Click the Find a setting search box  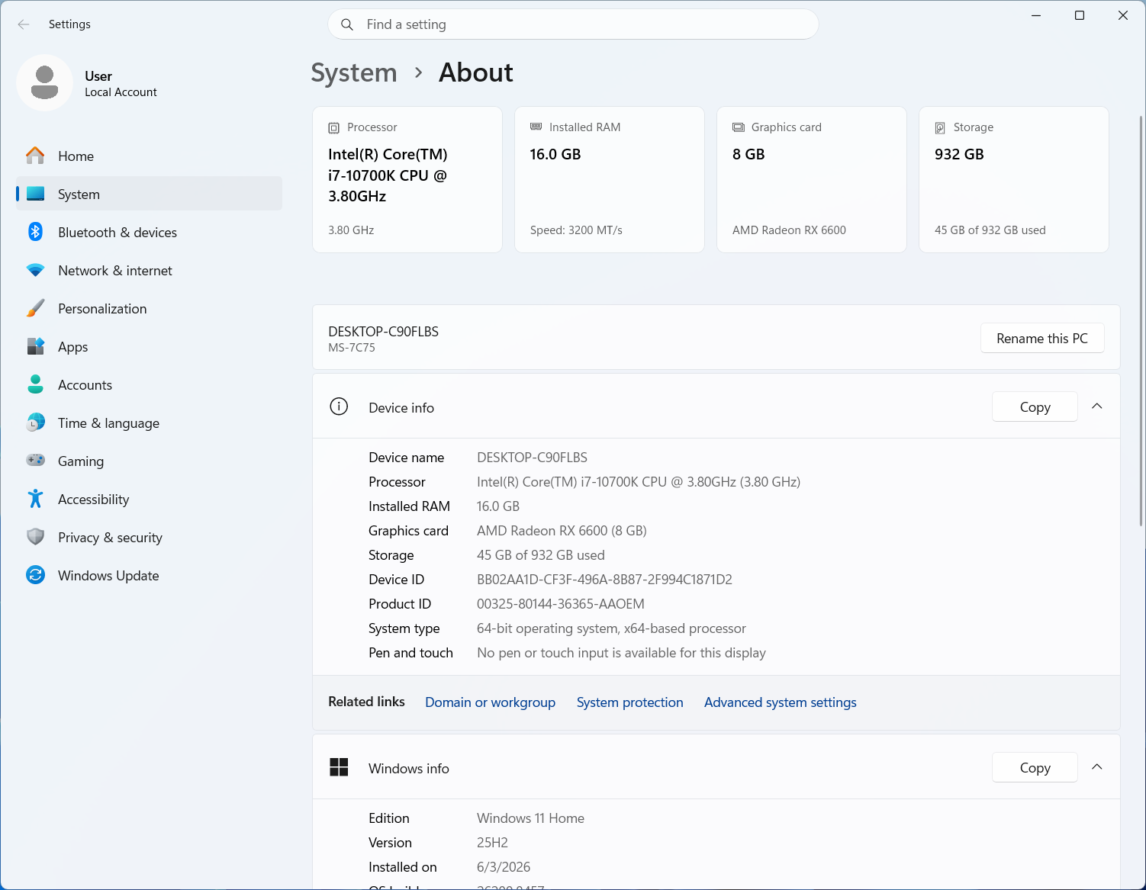(573, 24)
